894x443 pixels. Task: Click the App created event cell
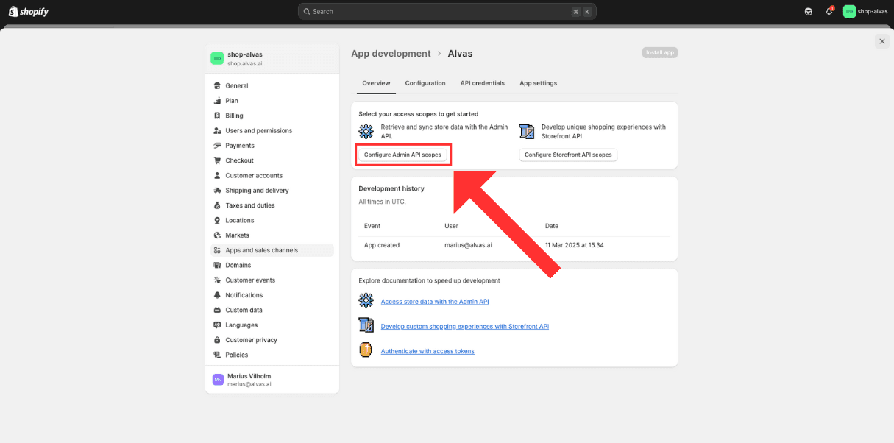coord(382,245)
